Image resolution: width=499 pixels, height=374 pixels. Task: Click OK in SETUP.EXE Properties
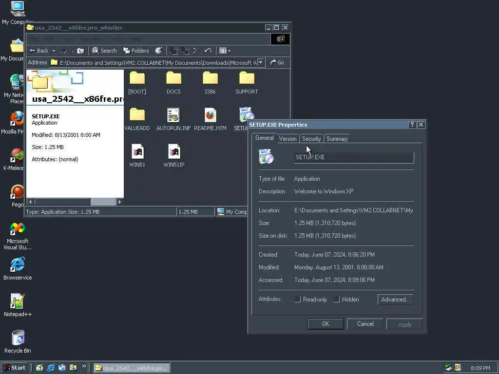326,324
